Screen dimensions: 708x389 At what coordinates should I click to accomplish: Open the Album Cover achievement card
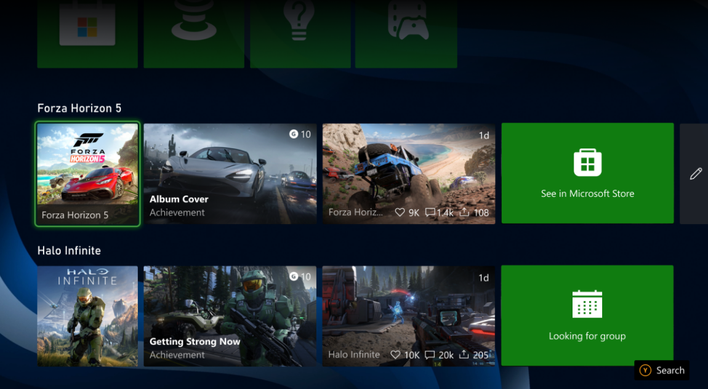pyautogui.click(x=230, y=174)
